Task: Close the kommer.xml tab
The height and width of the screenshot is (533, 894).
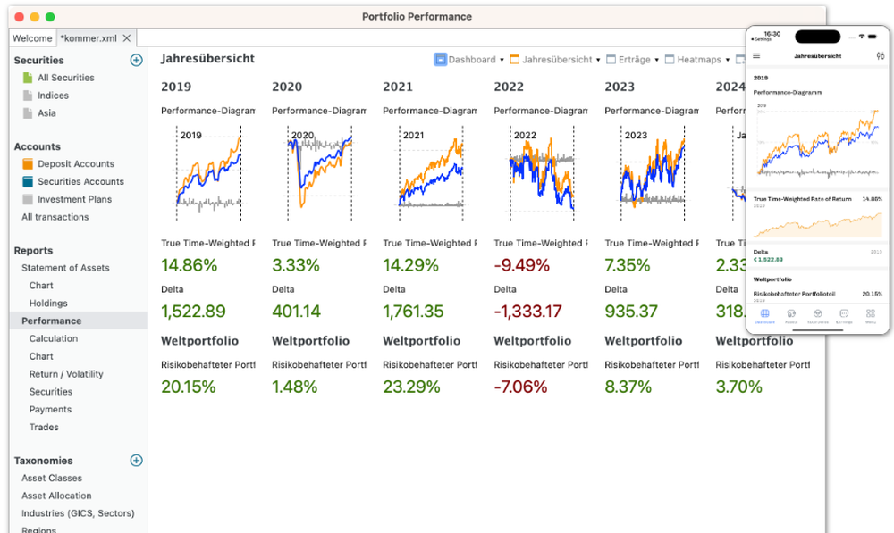Action: (x=127, y=38)
